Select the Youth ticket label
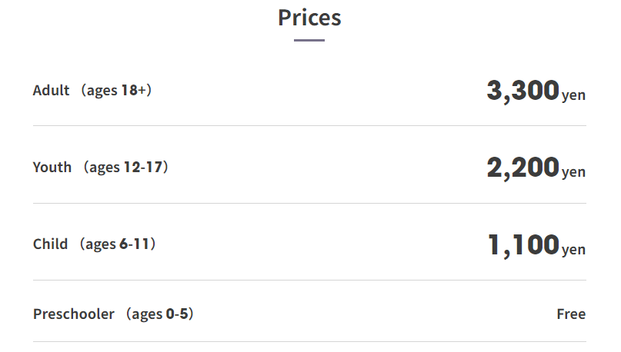The width and height of the screenshot is (621, 352). [52, 168]
